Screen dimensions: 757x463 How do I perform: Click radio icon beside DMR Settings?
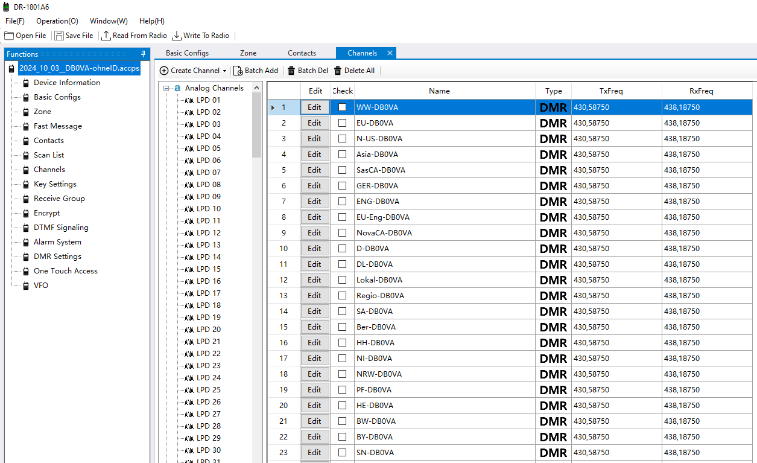click(x=26, y=257)
